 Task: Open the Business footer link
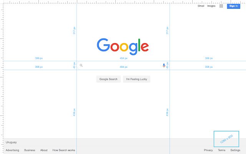[x=30, y=150]
